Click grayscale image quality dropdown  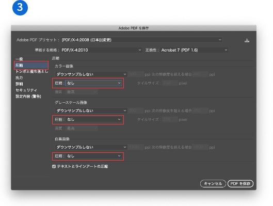coord(82,129)
